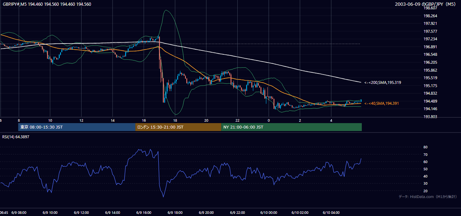Screen dimensions: 461x216
Task: Click RSI scale value 80
Action: [425, 147]
